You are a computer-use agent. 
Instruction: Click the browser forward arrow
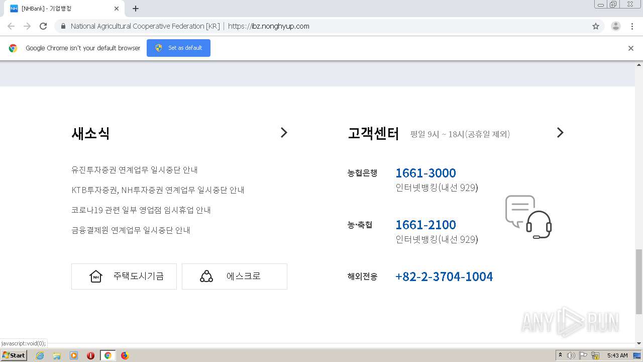click(x=27, y=26)
